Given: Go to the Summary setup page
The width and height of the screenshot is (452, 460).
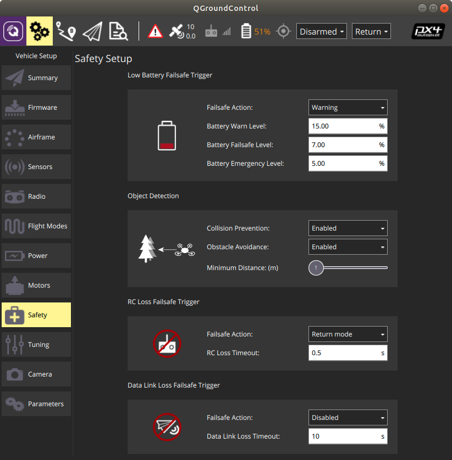Looking at the screenshot, I should [x=36, y=78].
